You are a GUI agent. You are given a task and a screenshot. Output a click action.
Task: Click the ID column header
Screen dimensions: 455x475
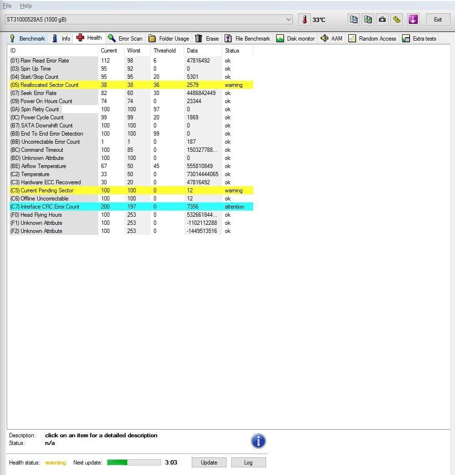tap(52, 51)
